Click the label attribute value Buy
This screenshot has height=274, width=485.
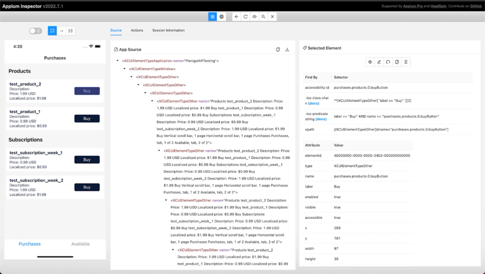337,186
